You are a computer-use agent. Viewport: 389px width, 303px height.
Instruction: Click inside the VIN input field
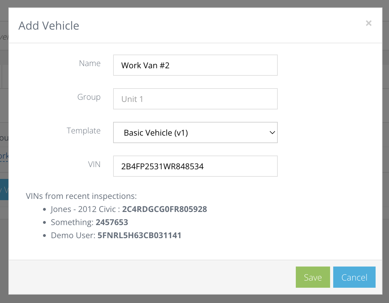(x=195, y=166)
